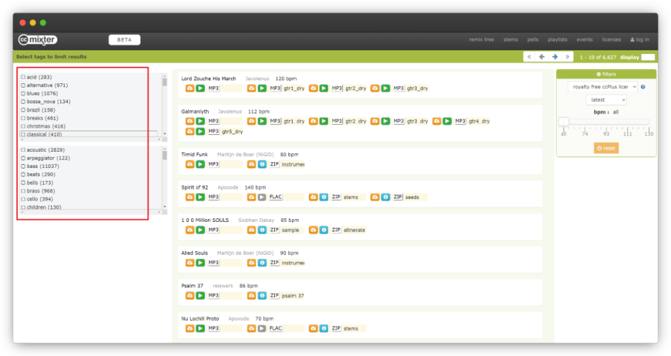Open the royalty free ccPlus license dropdown
671x356 pixels.
(x=603, y=87)
